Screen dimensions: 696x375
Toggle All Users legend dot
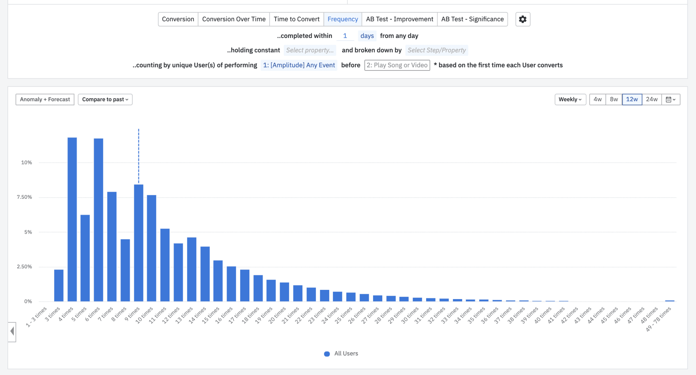[x=327, y=354]
